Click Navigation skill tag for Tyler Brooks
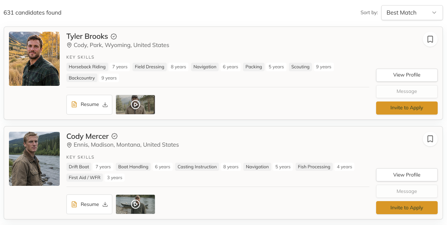This screenshot has width=447, height=225. [205, 67]
